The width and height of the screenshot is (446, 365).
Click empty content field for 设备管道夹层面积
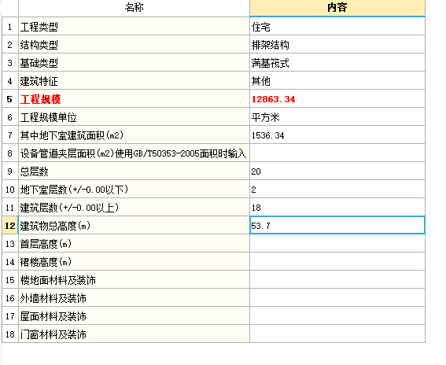click(337, 153)
